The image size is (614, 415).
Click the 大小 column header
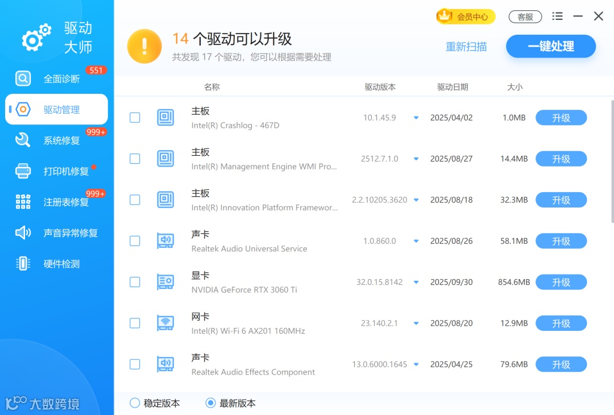[x=515, y=87]
